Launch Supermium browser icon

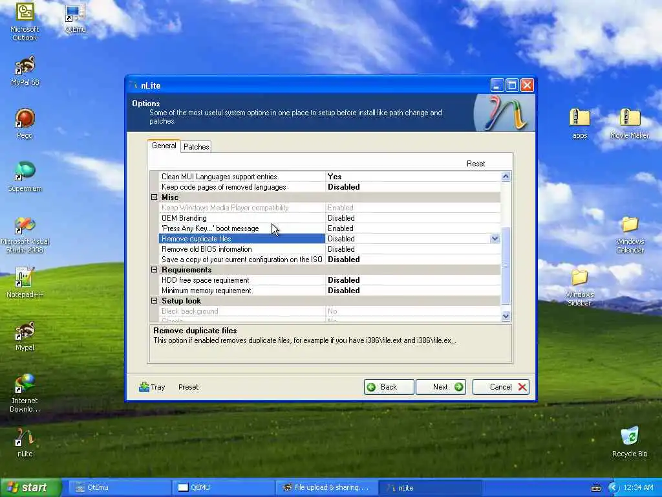pyautogui.click(x=25, y=177)
